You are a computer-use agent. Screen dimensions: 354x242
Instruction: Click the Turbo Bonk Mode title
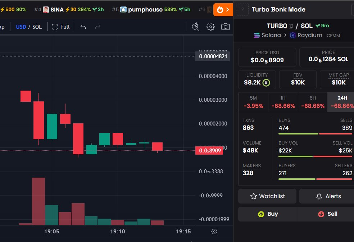click(x=278, y=9)
